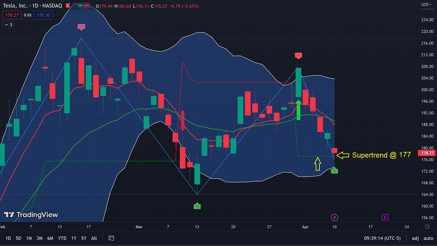Screen dimensions: 437x246
Task: Toggle adjusted data with adj button
Action: pyautogui.click(x=415, y=238)
